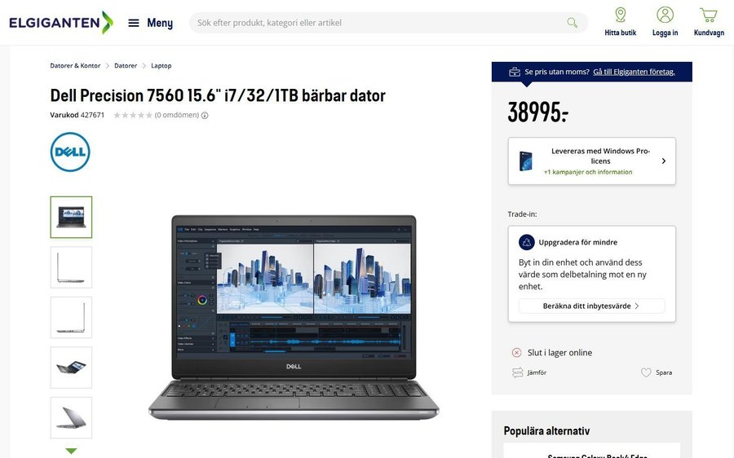Go to Datorer & Kontor breadcrumb

pyautogui.click(x=75, y=65)
